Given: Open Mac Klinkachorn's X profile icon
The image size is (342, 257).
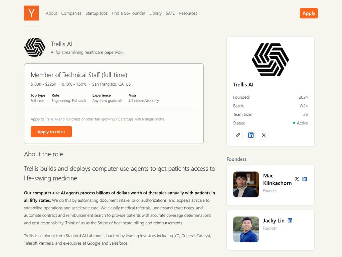Looking at the screenshot, I should tap(297, 179).
